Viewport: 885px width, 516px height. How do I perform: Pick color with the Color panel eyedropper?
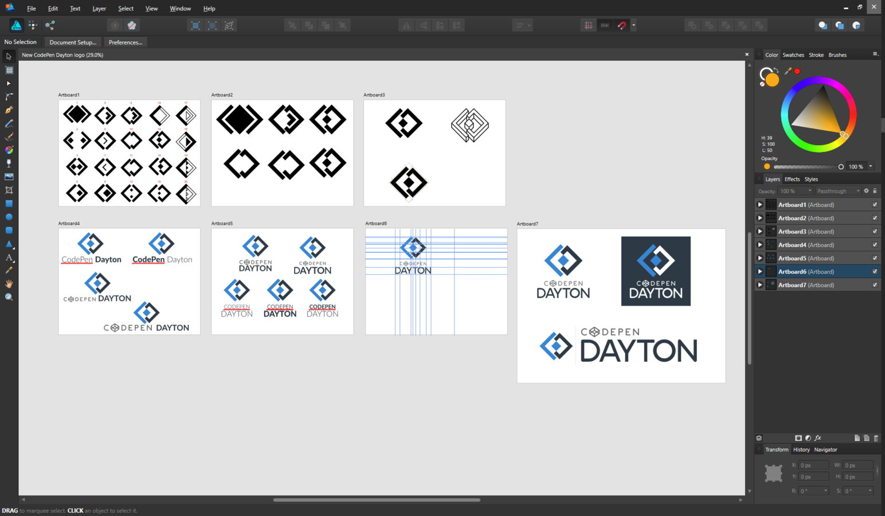[788, 71]
